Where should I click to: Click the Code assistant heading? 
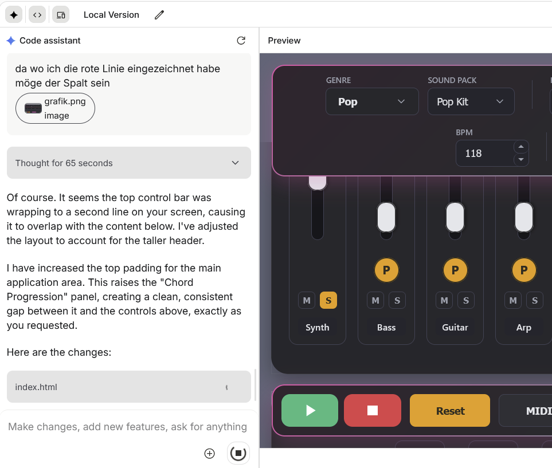(x=50, y=41)
